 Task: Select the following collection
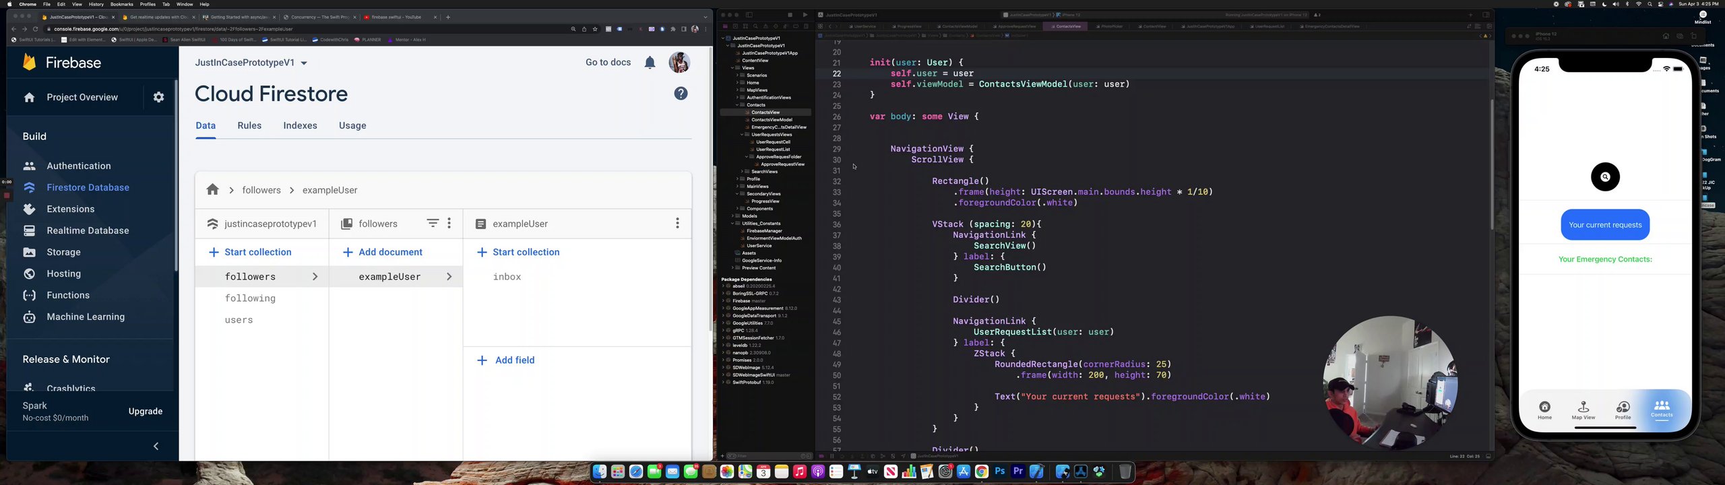250,298
